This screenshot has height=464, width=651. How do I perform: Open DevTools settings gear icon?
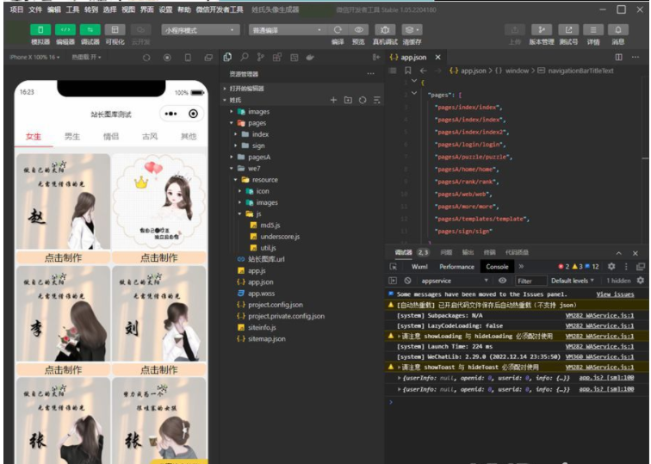coord(611,267)
